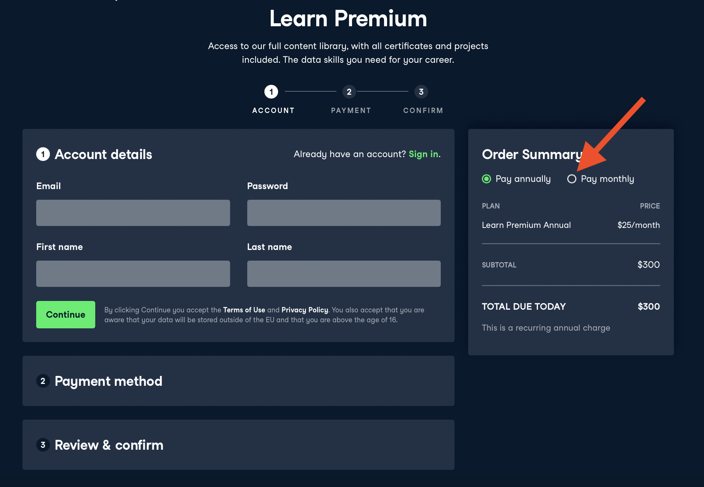Open the Terms of Use link

tap(244, 310)
